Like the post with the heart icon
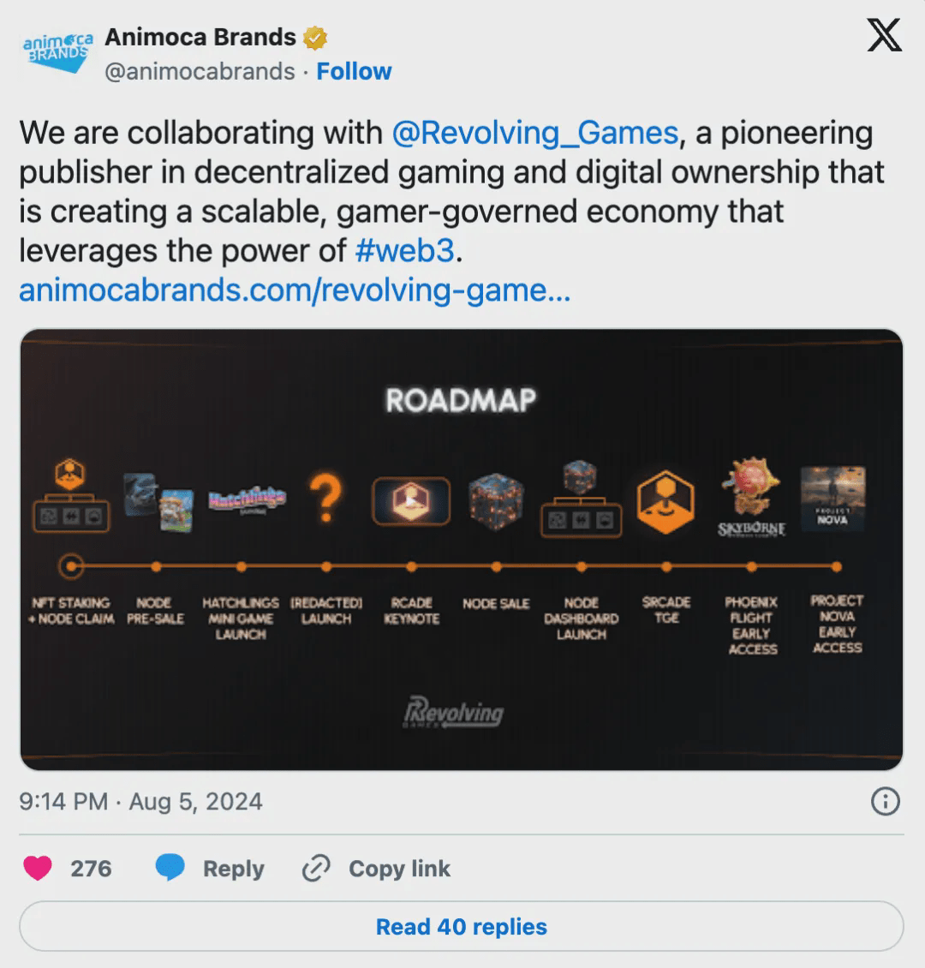 pyautogui.click(x=38, y=869)
